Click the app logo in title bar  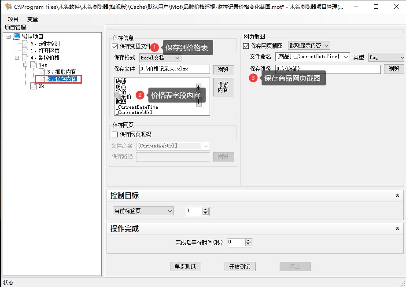click(x=8, y=7)
